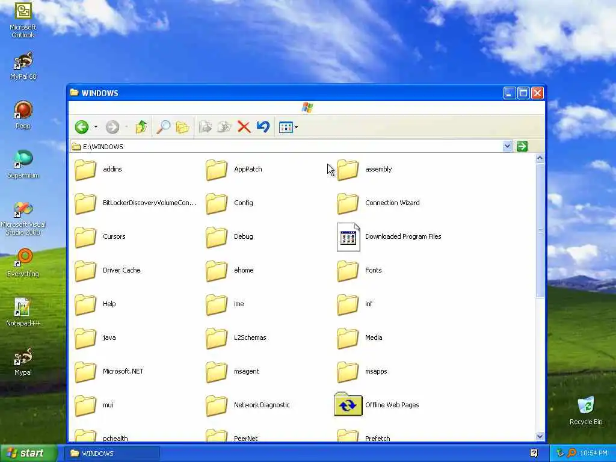Viewport: 616px width, 462px height.
Task: Select the Help folder
Action: (x=95, y=304)
